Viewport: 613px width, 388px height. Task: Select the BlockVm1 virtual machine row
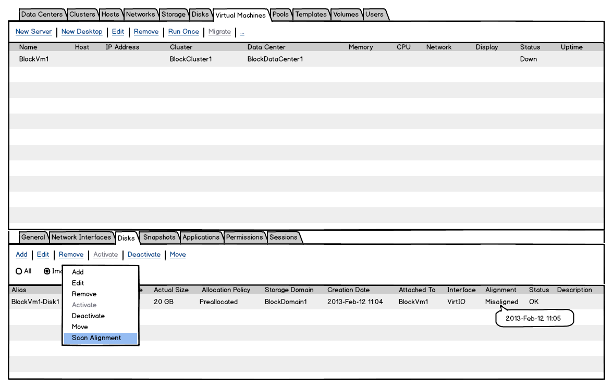tap(34, 59)
